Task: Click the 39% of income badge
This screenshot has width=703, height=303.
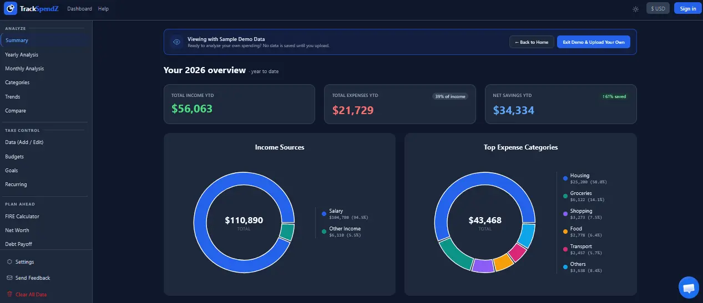Action: [451, 96]
